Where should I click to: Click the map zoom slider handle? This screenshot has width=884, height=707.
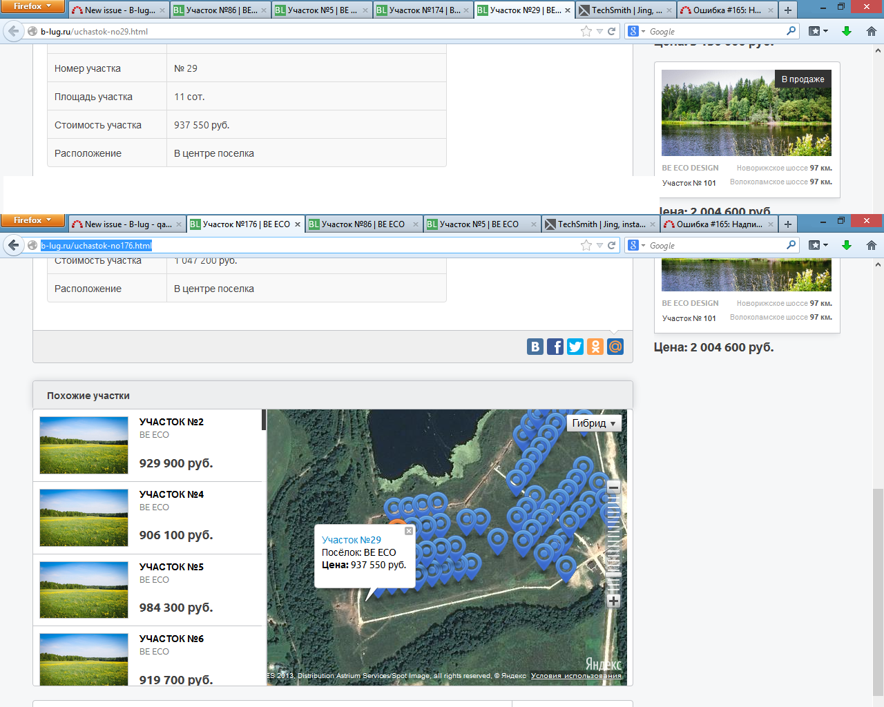(613, 574)
